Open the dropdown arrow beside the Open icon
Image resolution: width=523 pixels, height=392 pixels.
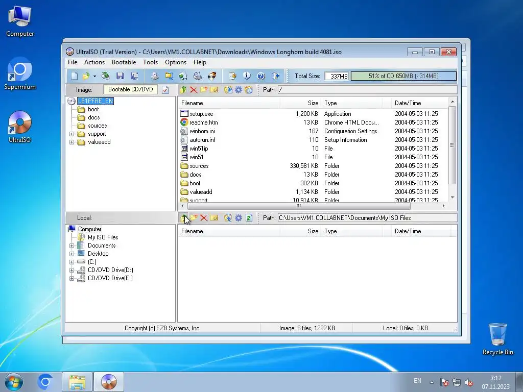(x=94, y=77)
